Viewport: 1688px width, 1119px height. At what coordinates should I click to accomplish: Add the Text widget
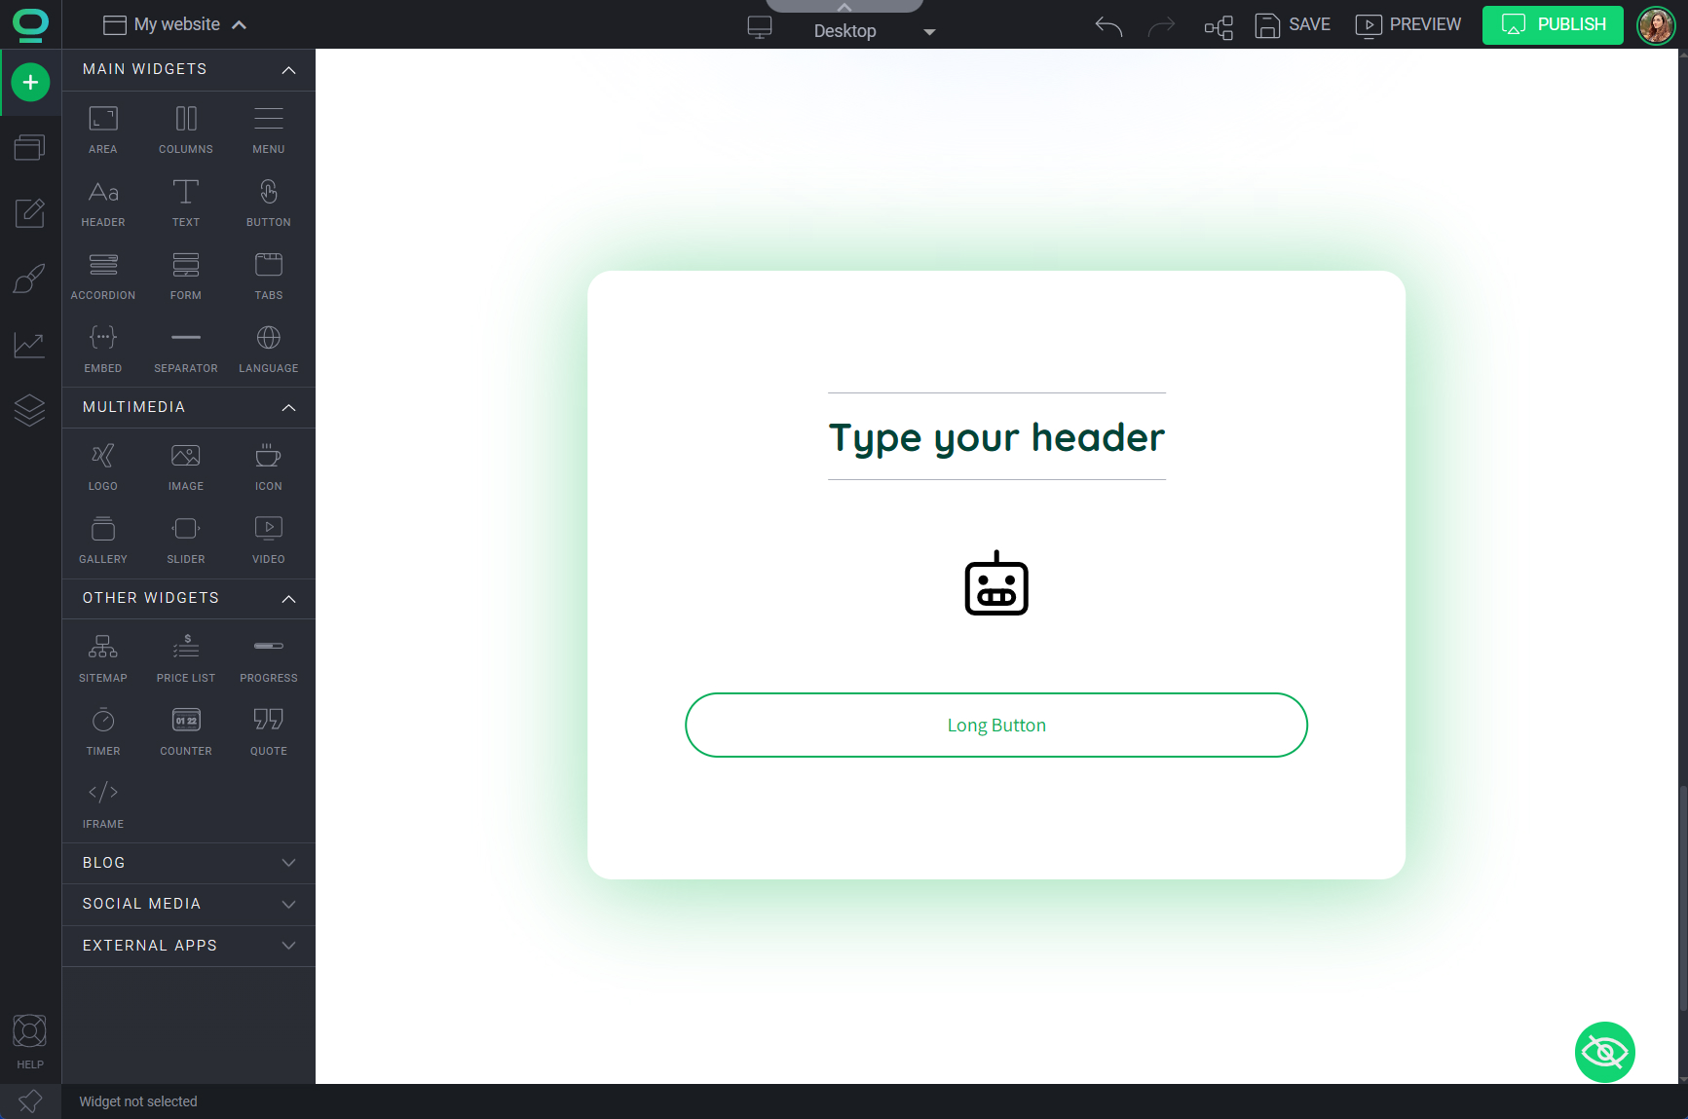(186, 203)
